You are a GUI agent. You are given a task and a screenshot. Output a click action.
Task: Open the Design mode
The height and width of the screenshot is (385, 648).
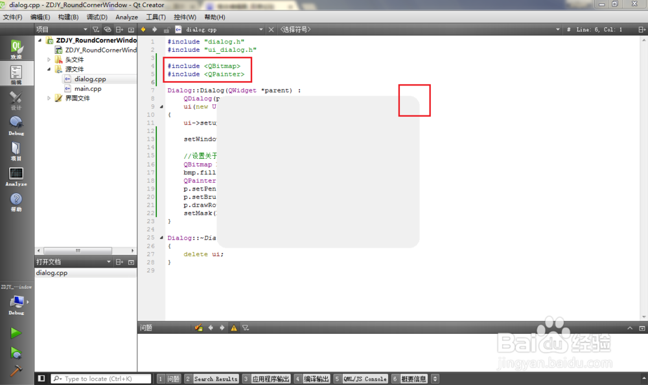17,100
